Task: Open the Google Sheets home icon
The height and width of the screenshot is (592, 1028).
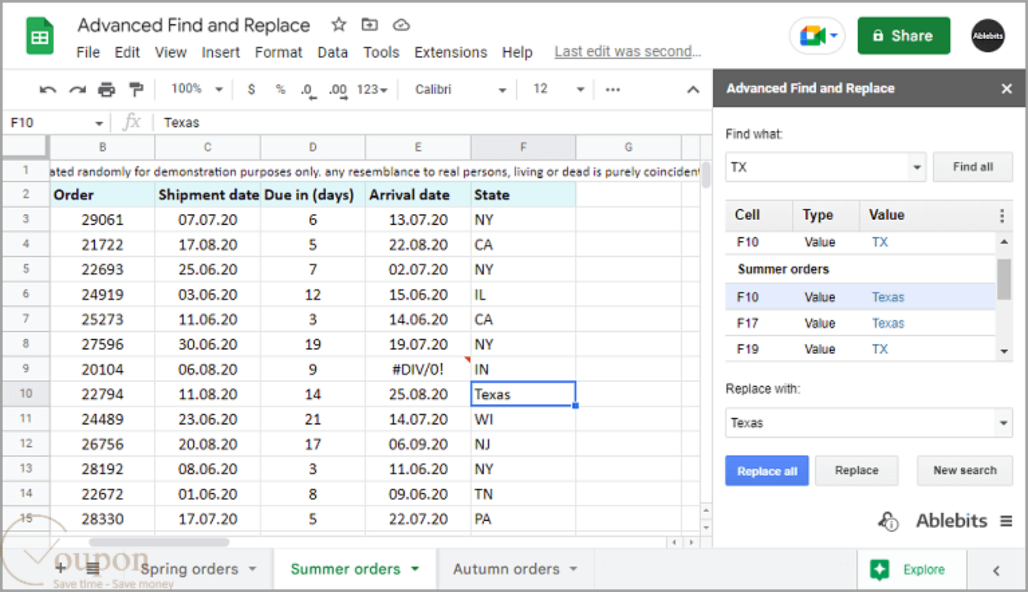Action: coord(40,36)
